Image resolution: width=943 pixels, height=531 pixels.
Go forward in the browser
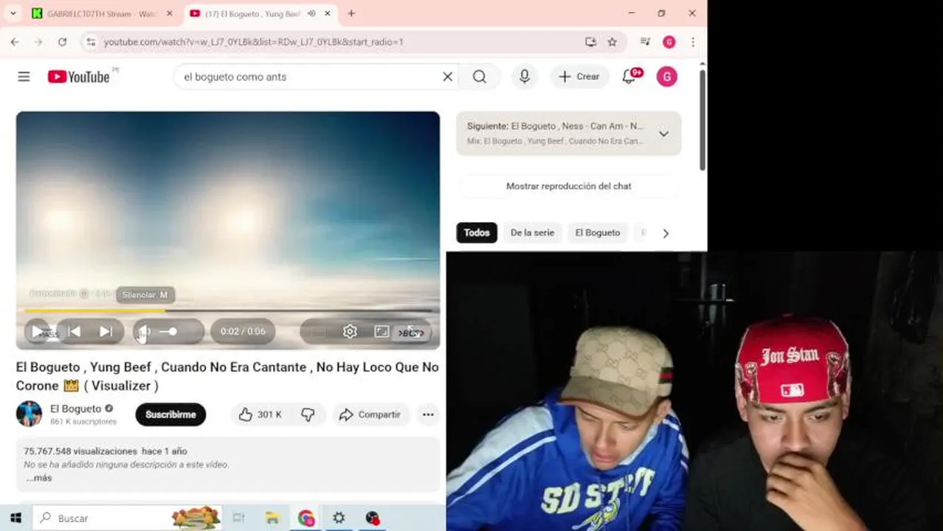coord(38,42)
